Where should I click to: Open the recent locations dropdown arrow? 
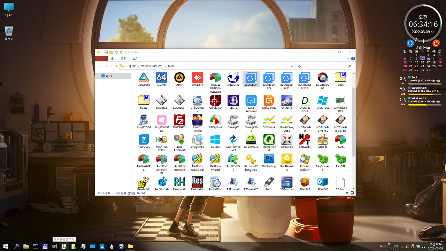pyautogui.click(x=111, y=66)
